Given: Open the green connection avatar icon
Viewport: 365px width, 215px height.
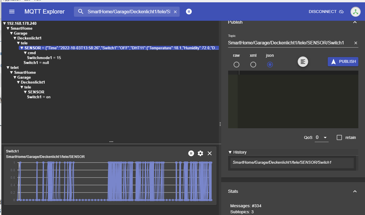Looking at the screenshot, I should (x=355, y=12).
